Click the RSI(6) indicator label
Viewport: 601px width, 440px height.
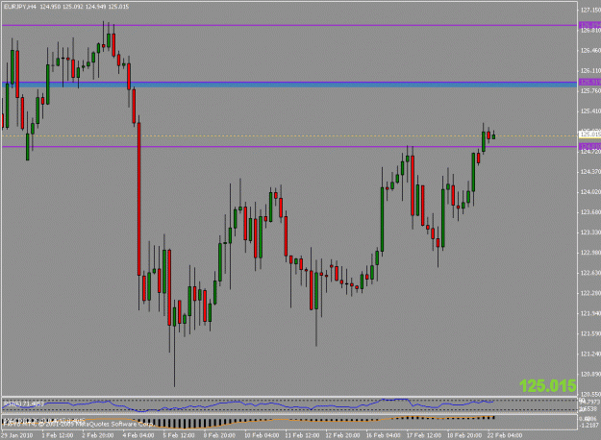point(23,403)
